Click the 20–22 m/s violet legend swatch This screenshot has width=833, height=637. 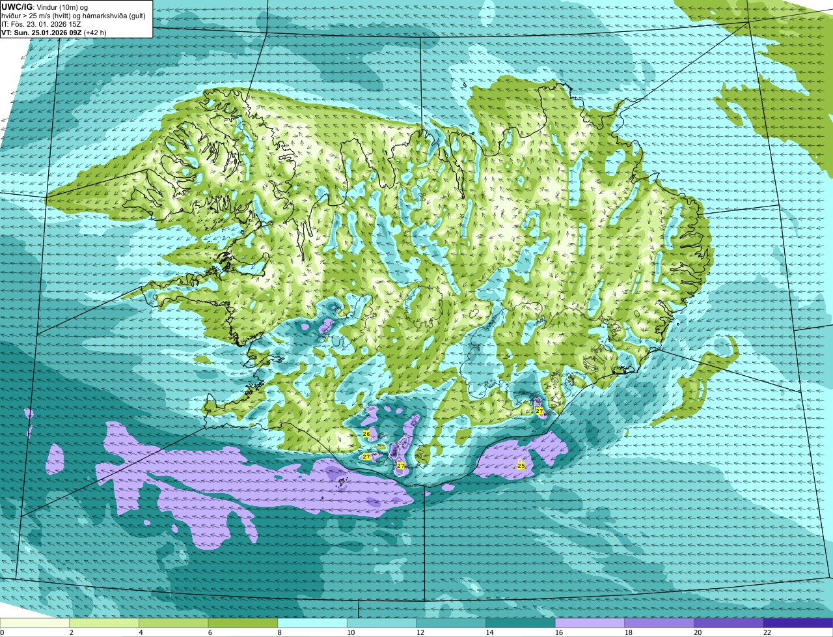(x=729, y=623)
